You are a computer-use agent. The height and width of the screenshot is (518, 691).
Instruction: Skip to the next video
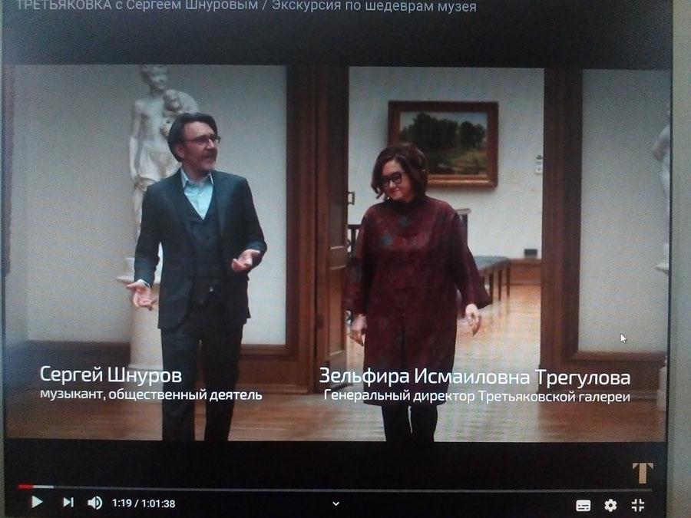(68, 502)
